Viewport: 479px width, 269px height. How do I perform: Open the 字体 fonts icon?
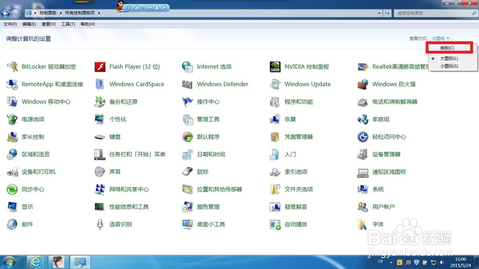tap(363, 224)
